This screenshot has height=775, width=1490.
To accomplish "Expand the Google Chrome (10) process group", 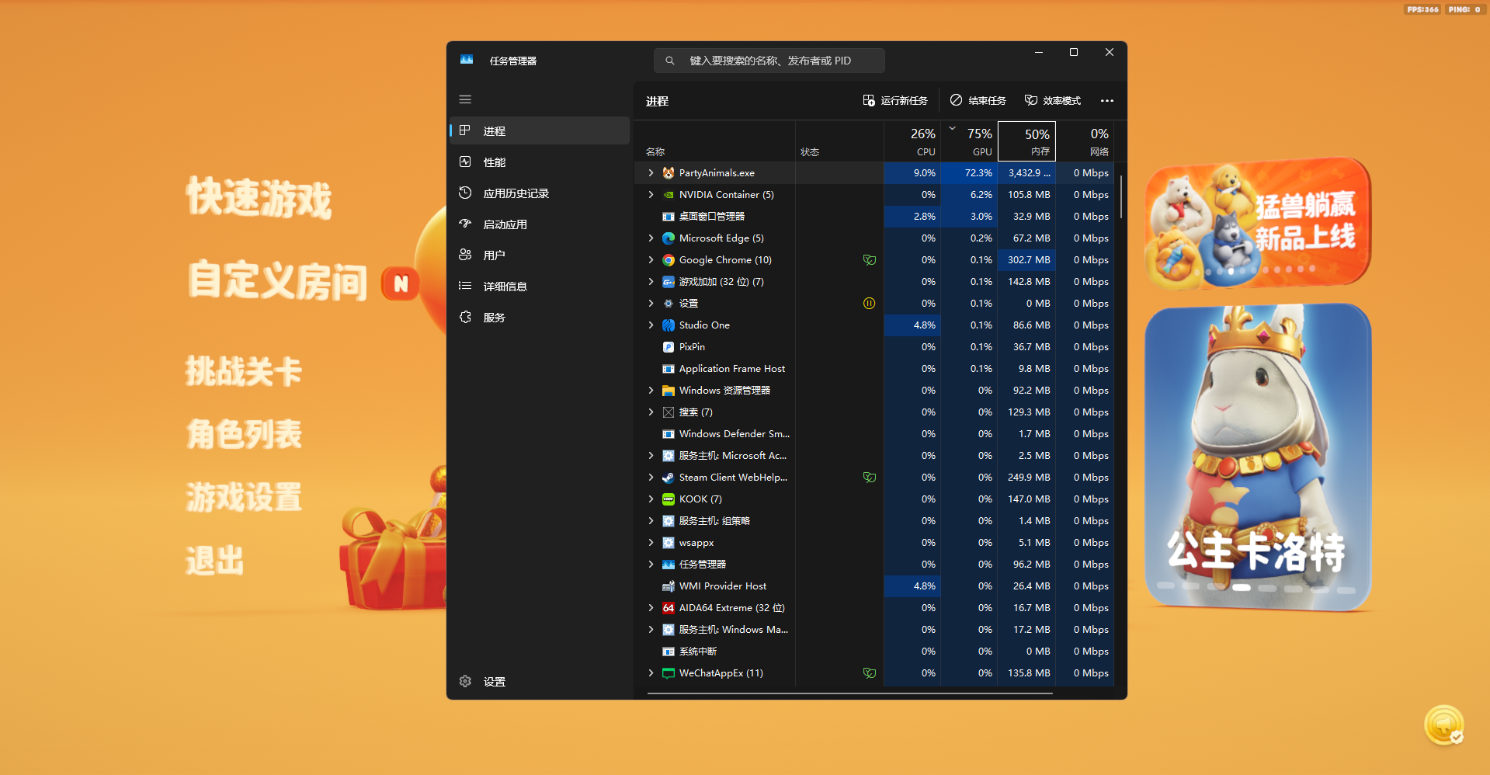I will (651, 260).
